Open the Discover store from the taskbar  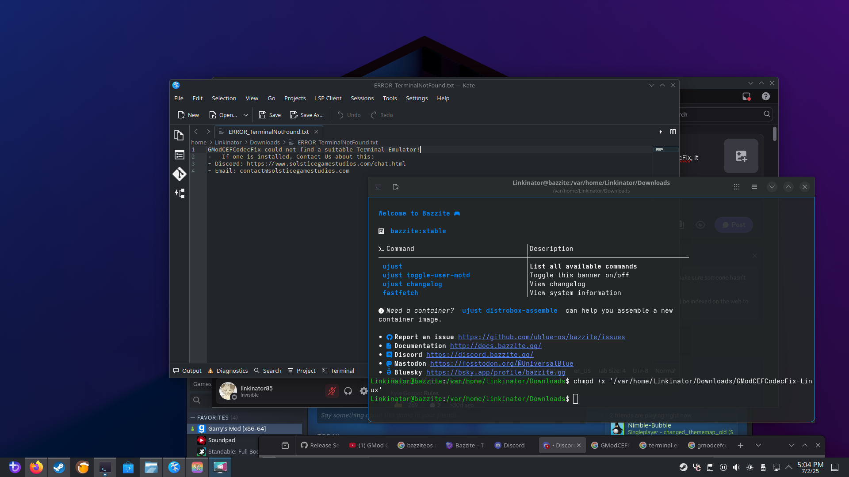click(x=128, y=467)
